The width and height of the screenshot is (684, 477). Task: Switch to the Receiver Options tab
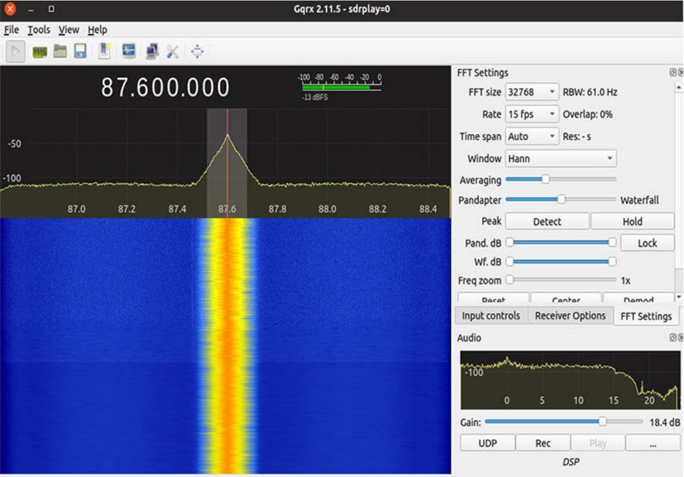click(x=570, y=316)
